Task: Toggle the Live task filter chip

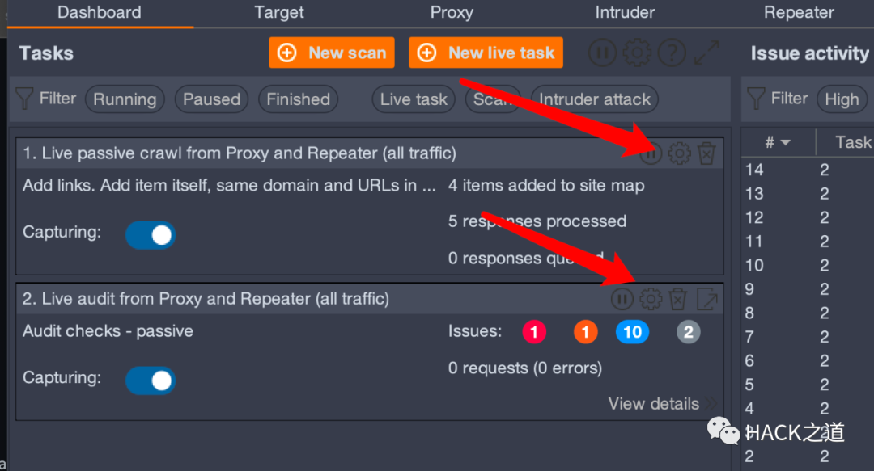Action: [414, 99]
